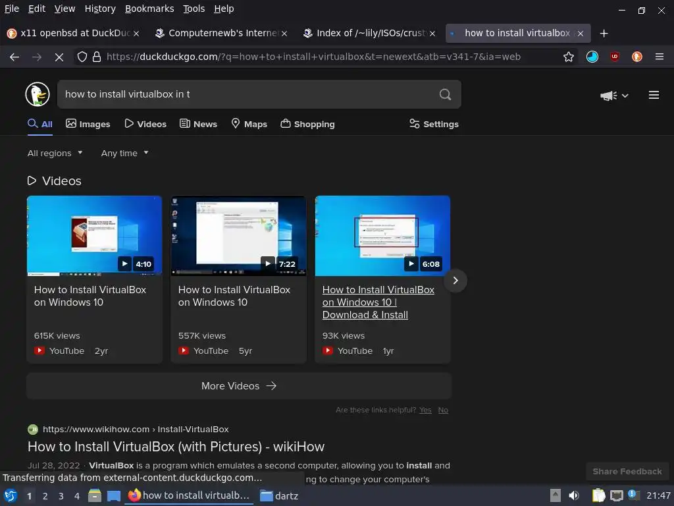
Task: Open a new tab with the plus button
Action: point(604,33)
